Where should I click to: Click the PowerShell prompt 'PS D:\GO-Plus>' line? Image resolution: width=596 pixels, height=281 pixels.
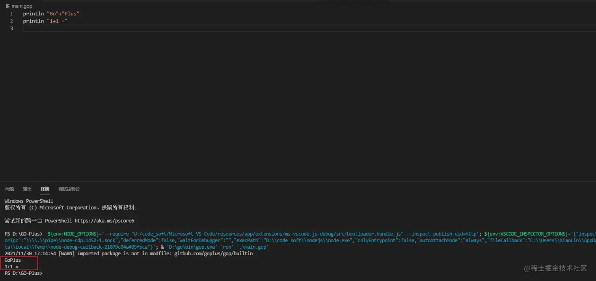point(23,273)
